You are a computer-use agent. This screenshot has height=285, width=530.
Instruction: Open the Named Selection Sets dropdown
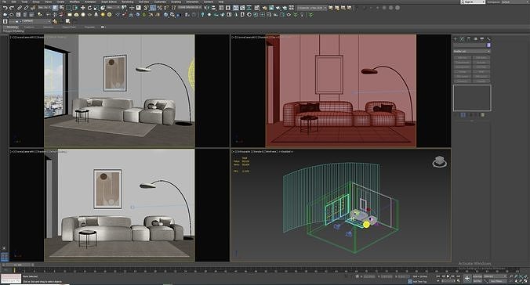pos(191,7)
